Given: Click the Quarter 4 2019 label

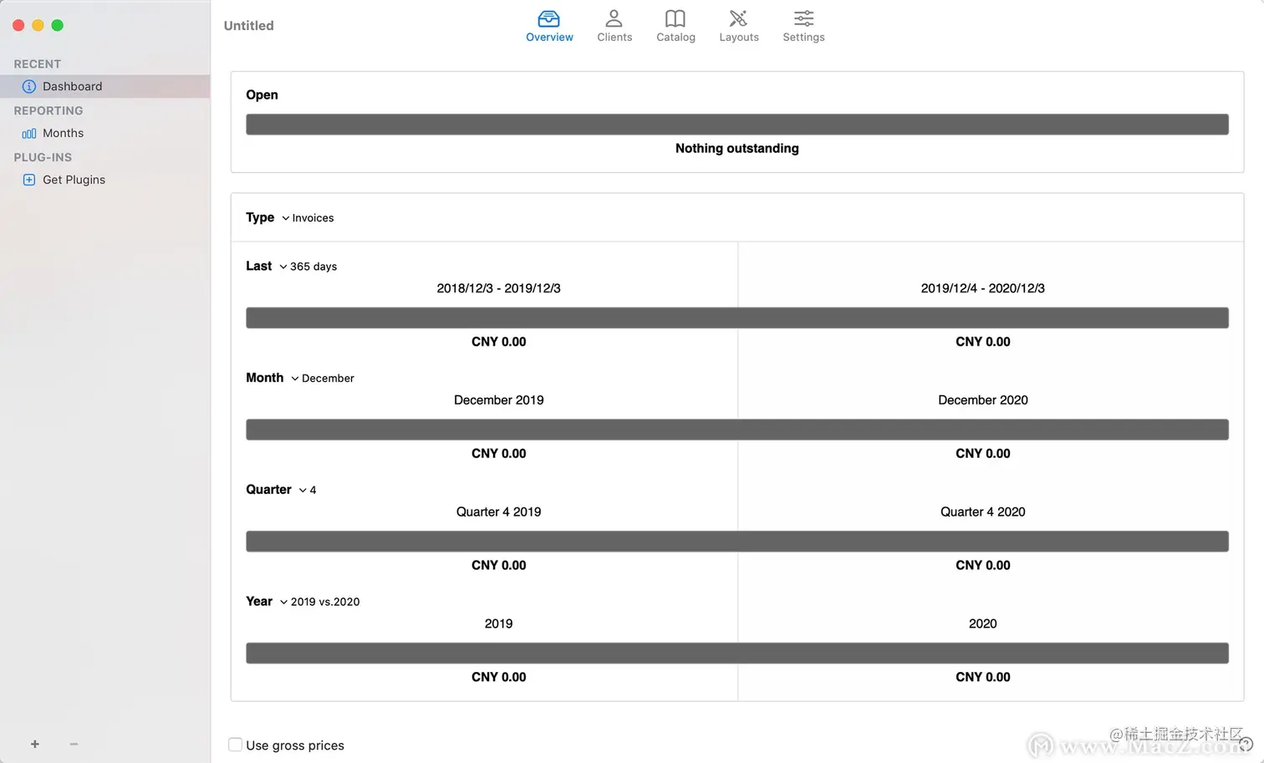Looking at the screenshot, I should point(499,512).
